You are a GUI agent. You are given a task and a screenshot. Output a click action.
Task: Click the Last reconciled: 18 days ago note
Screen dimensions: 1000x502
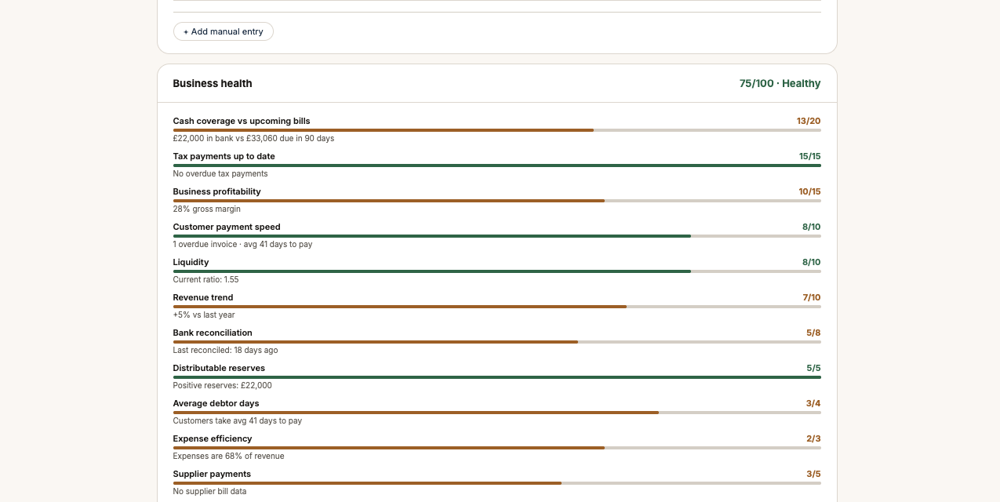[226, 350]
